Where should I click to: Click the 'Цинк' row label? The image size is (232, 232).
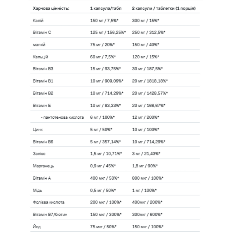tap(38, 130)
